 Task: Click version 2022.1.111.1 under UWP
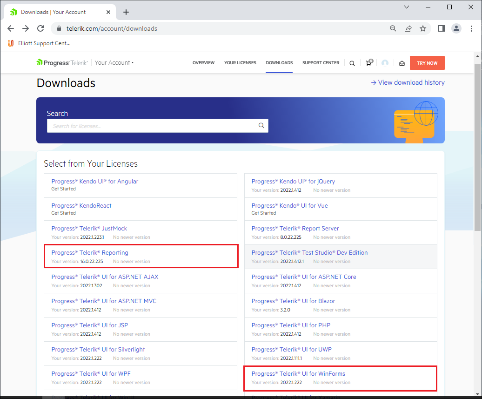[x=291, y=358]
